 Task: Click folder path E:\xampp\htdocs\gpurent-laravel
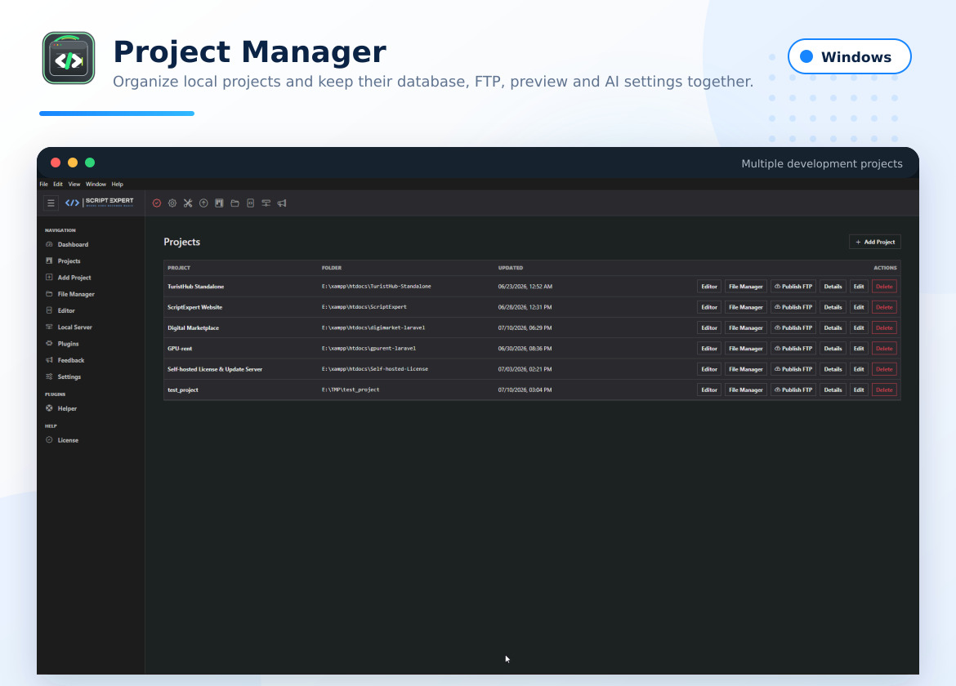coord(369,349)
